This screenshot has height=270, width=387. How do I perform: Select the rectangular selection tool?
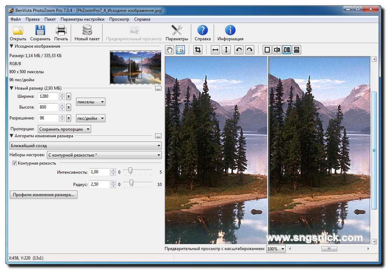181,49
